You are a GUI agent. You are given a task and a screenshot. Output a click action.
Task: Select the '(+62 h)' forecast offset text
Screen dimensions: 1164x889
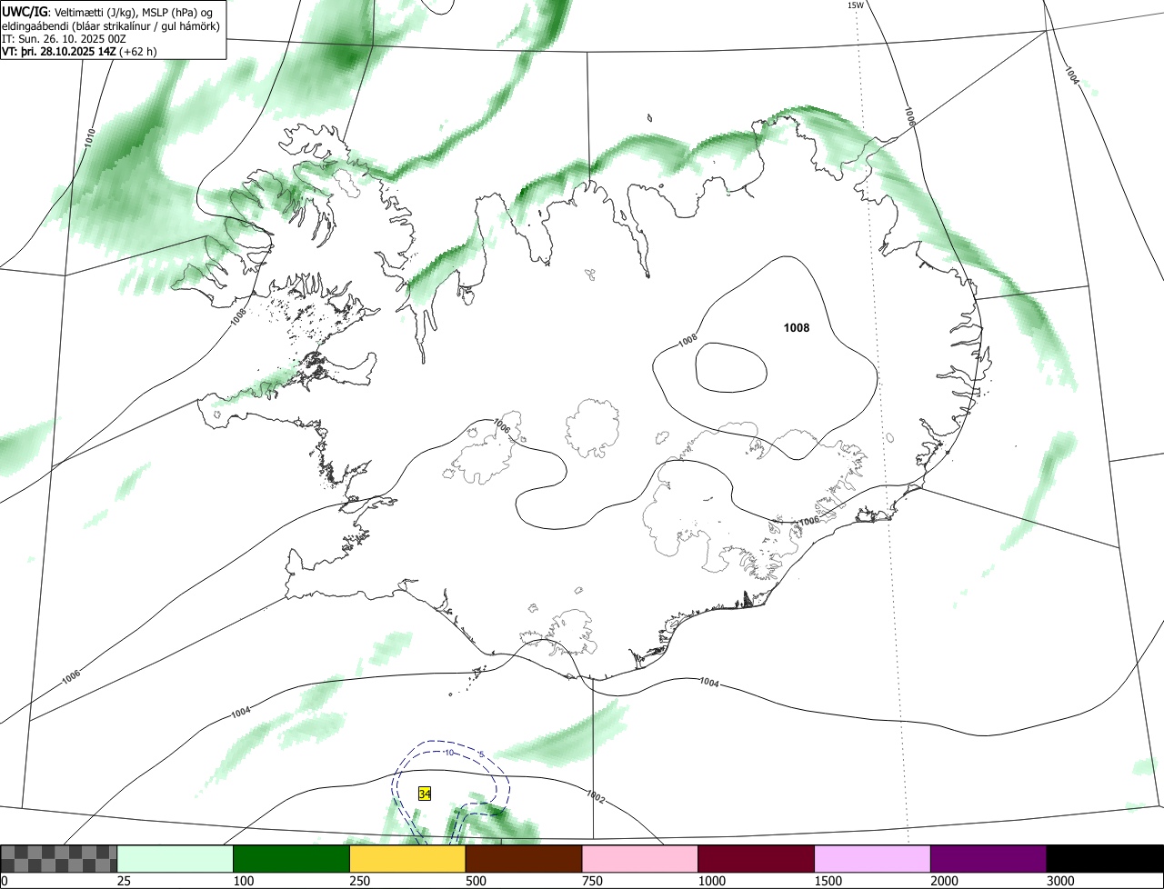click(x=138, y=52)
